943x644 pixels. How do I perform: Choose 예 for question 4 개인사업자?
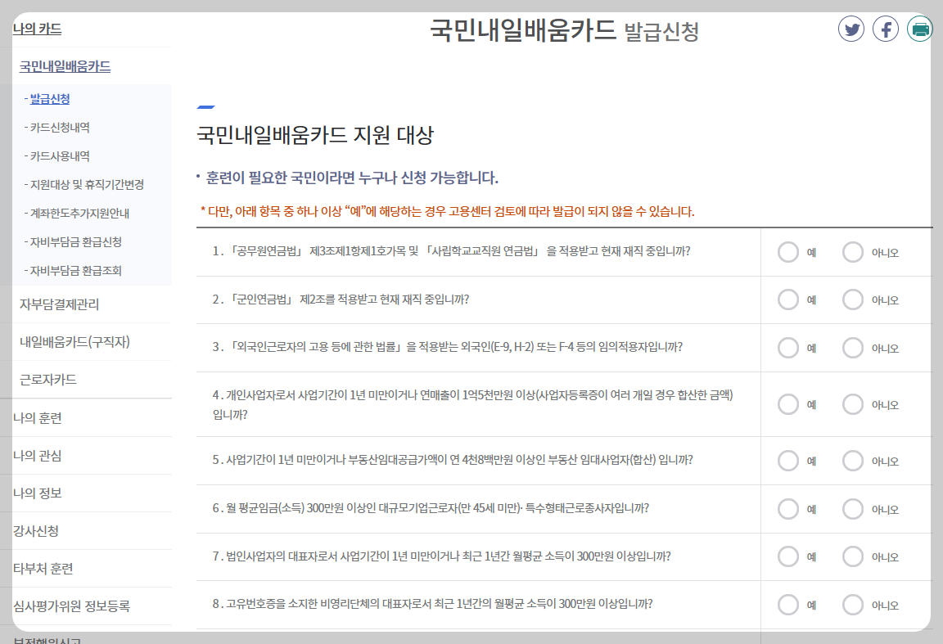pyautogui.click(x=787, y=404)
